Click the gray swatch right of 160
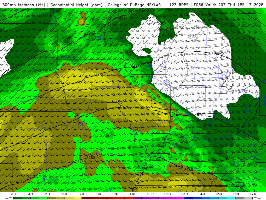The height and width of the screenshot is (200, 266). click(x=240, y=198)
